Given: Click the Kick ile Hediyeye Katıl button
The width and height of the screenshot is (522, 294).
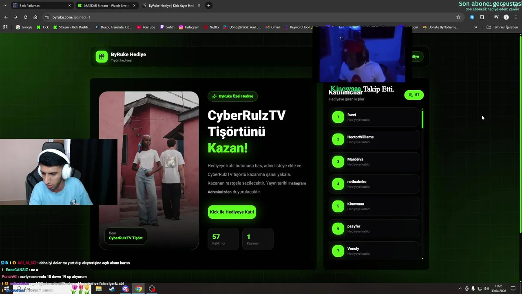Looking at the screenshot, I should click(x=232, y=212).
